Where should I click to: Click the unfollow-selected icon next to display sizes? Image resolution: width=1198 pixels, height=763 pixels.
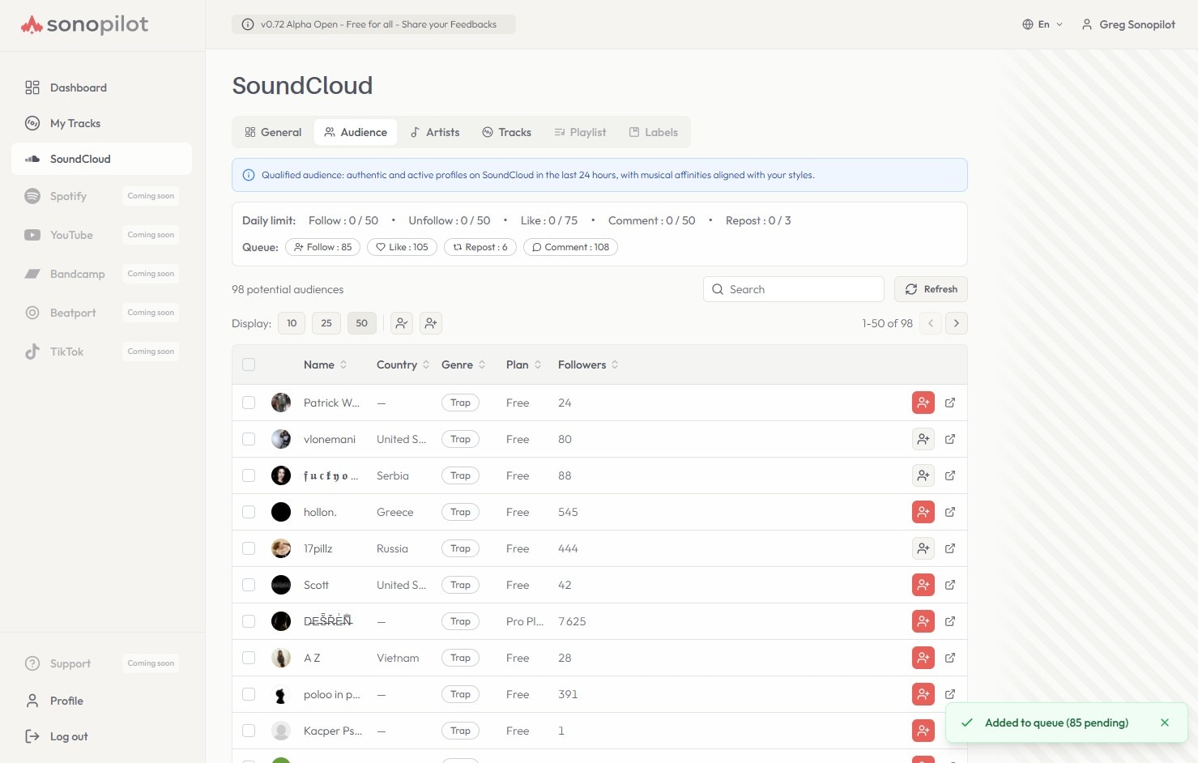[402, 323]
